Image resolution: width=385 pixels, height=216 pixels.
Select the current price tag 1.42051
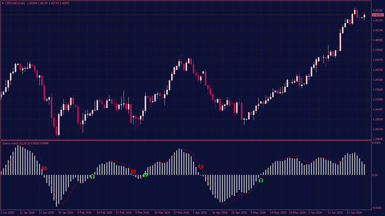pos(378,15)
